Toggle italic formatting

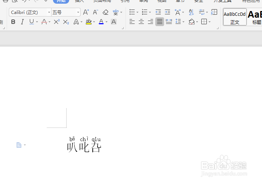(x=22, y=22)
